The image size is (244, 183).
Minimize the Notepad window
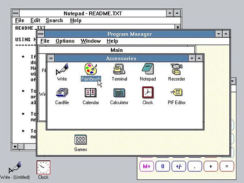(170, 13)
